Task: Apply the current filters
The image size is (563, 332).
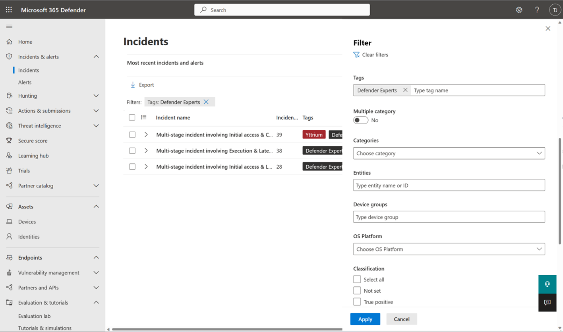Action: tap(365, 319)
